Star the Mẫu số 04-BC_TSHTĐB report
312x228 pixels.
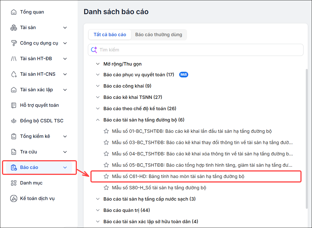(x=106, y=154)
